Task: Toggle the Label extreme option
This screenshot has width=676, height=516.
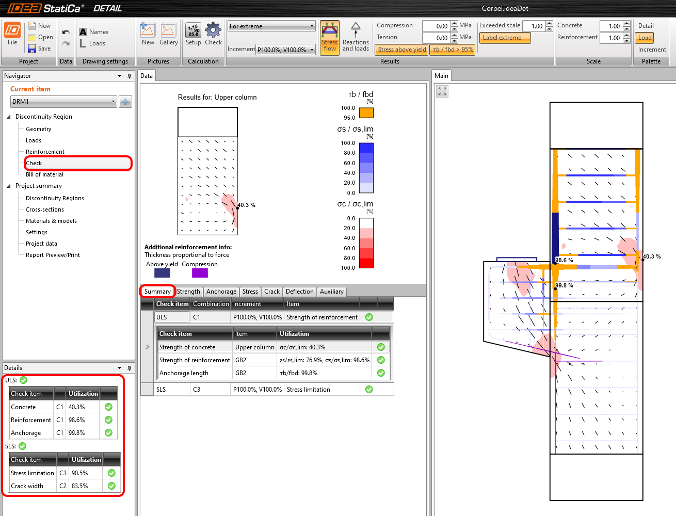Action: (505, 38)
